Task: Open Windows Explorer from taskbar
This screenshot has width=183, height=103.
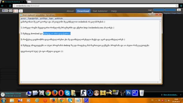Action: click(x=12, y=100)
